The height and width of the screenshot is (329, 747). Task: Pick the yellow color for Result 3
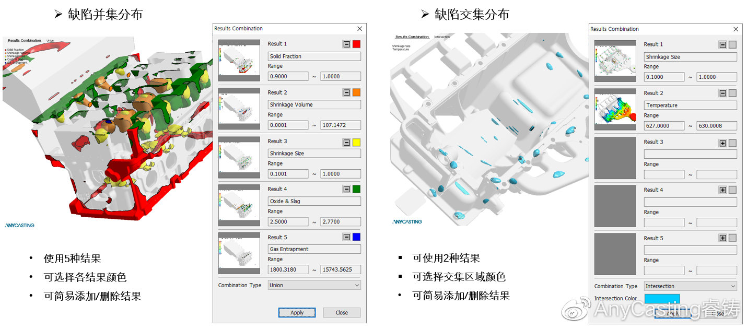pos(356,142)
